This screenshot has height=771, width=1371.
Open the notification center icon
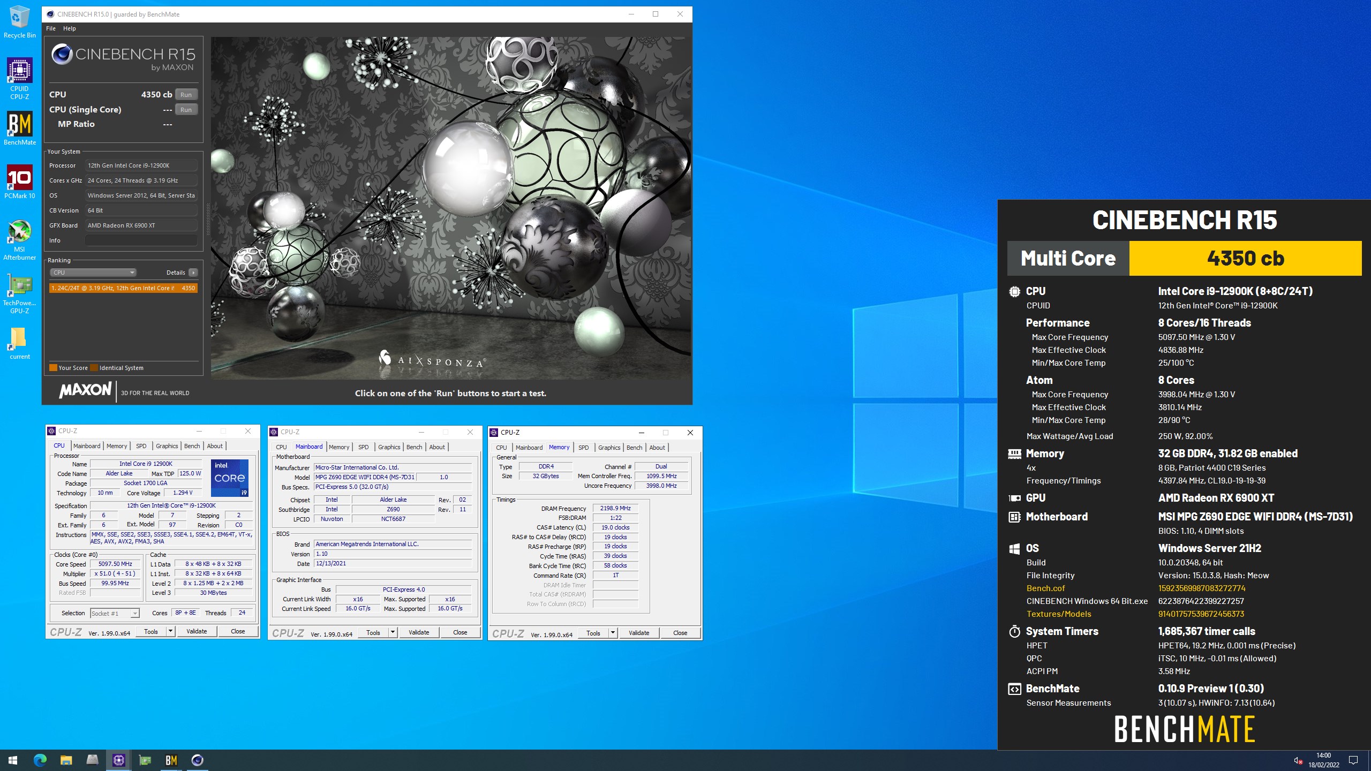tap(1353, 760)
